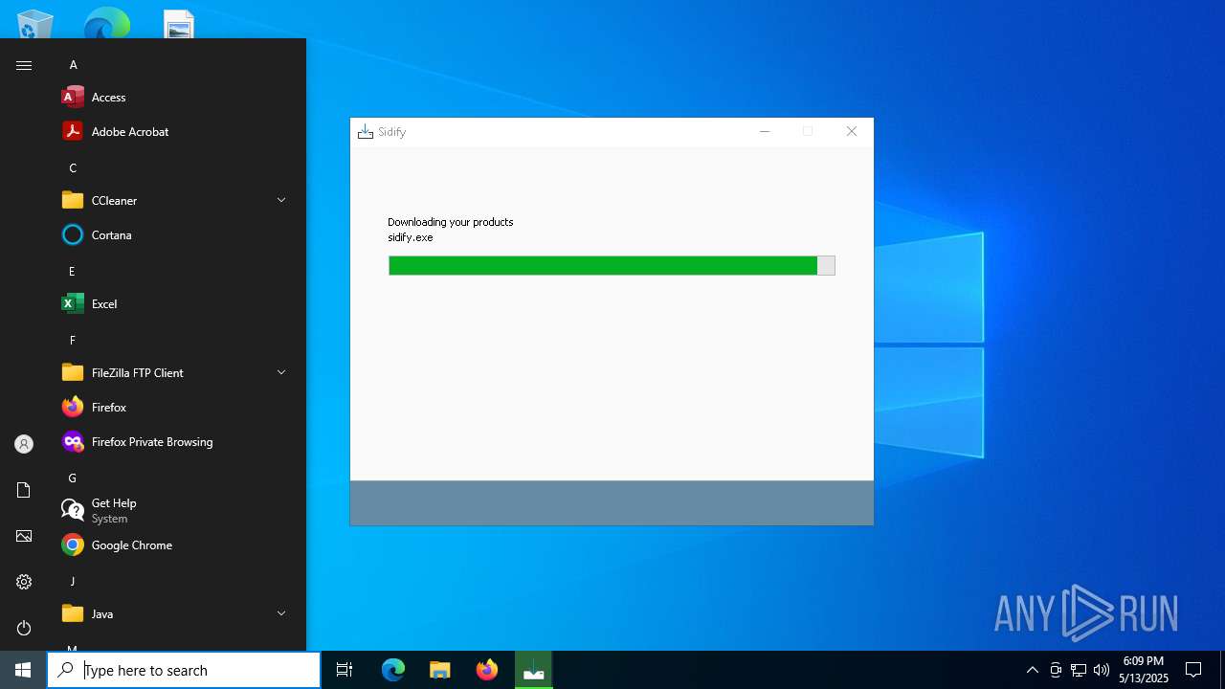Viewport: 1225px width, 689px height.
Task: Open Task View on the taskbar
Action: click(345, 670)
